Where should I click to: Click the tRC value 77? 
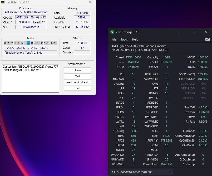pos(134,98)
